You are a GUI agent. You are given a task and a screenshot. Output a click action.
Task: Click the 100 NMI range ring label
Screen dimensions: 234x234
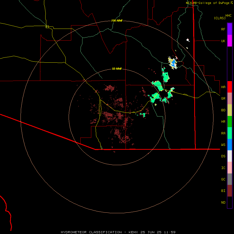(x=117, y=21)
